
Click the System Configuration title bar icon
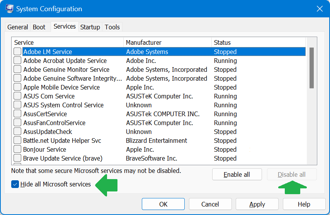point(10,8)
